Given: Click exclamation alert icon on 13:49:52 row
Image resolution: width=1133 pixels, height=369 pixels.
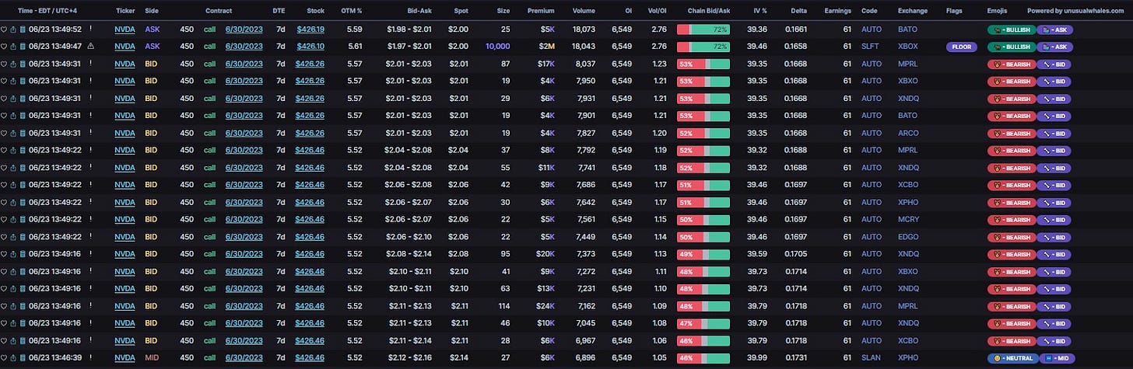Looking at the screenshot, I should coord(90,28).
